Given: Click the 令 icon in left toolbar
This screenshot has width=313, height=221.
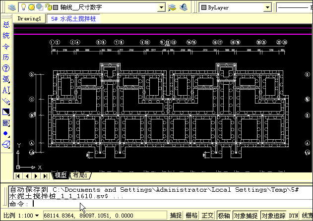Looking at the screenshot, I should pyautogui.click(x=6, y=47).
